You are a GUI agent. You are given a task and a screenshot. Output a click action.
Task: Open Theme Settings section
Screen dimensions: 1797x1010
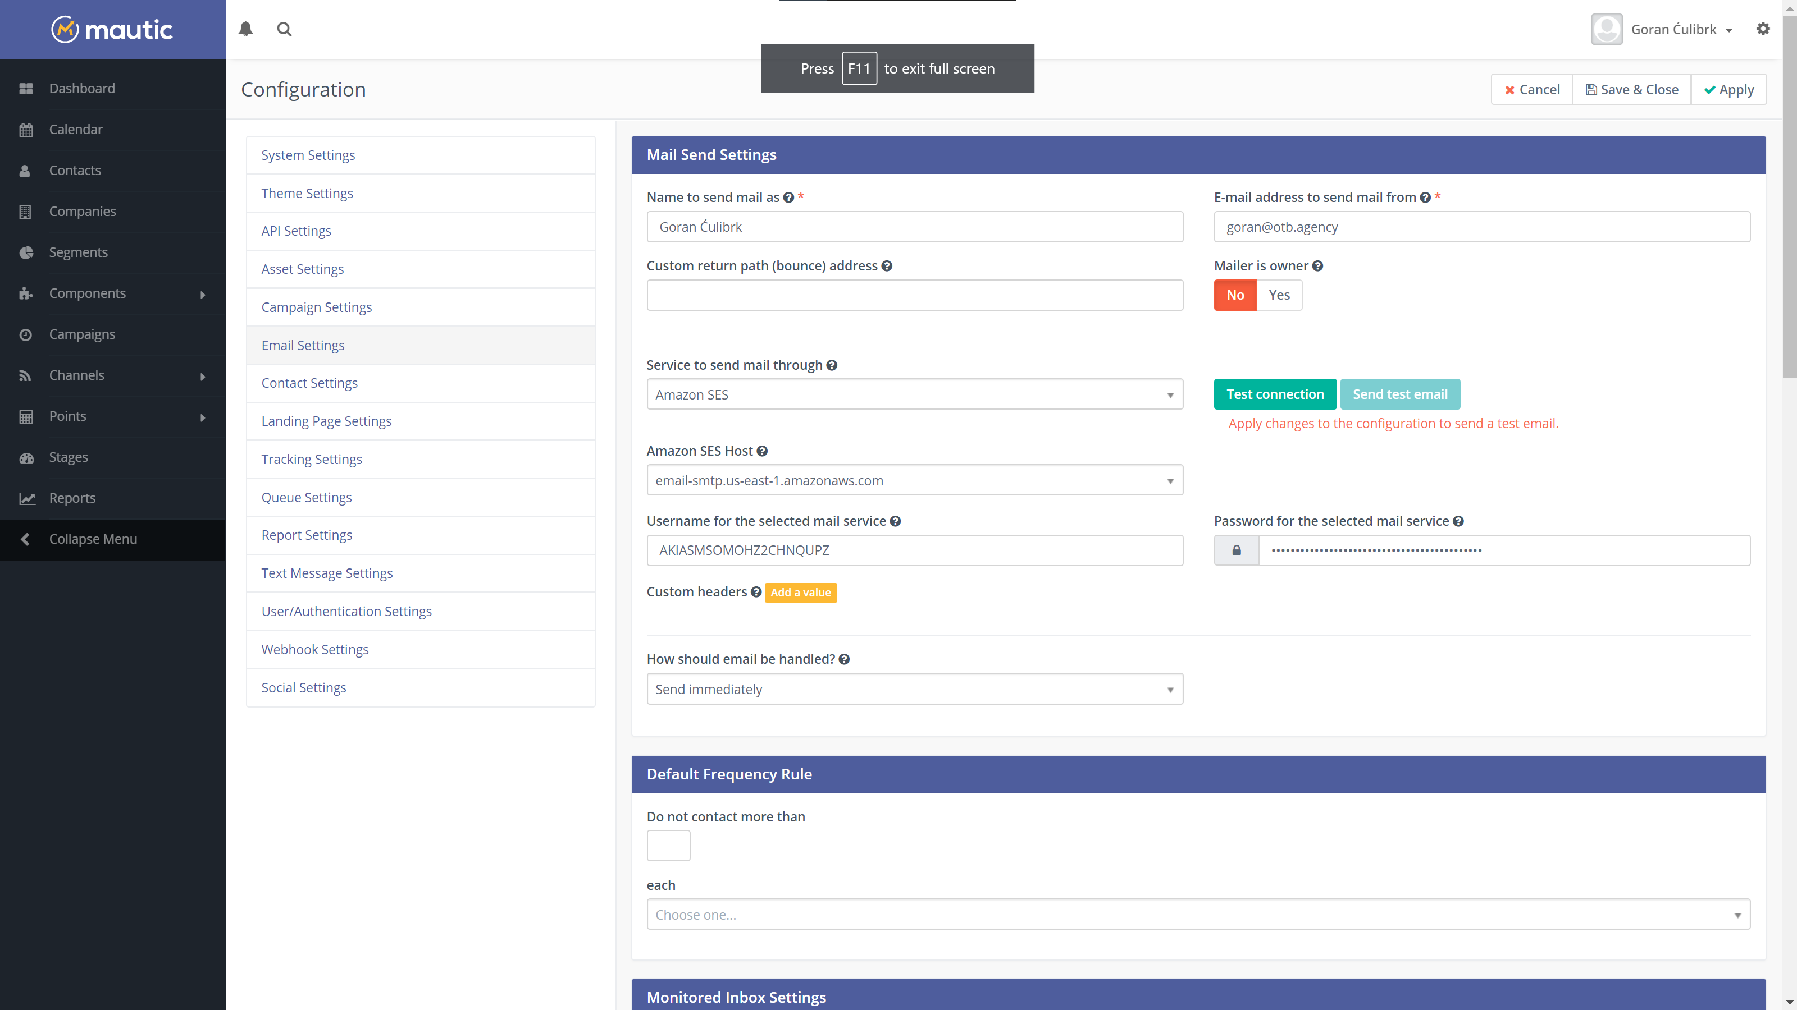[x=420, y=193]
